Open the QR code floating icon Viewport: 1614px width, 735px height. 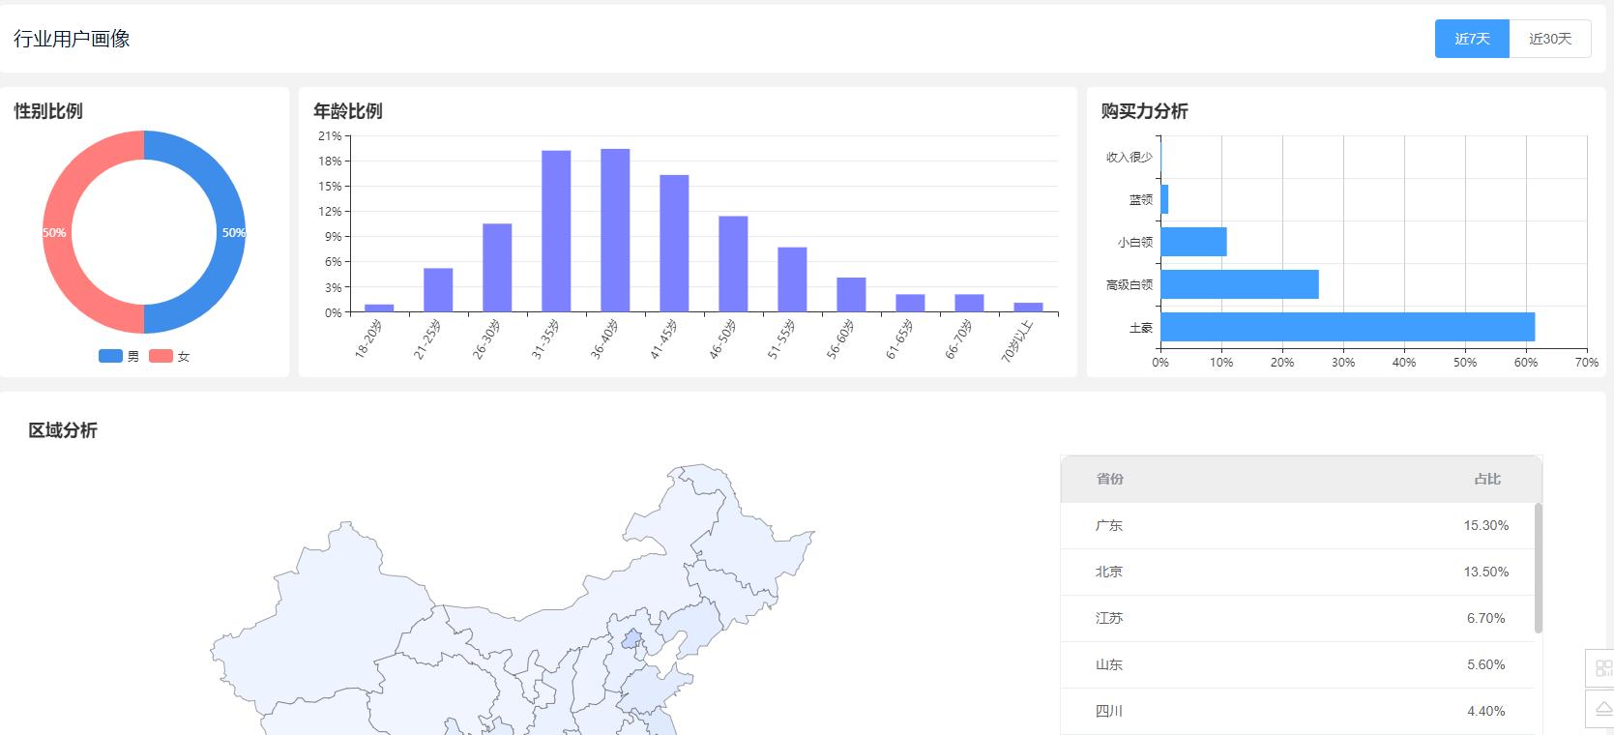pyautogui.click(x=1602, y=668)
